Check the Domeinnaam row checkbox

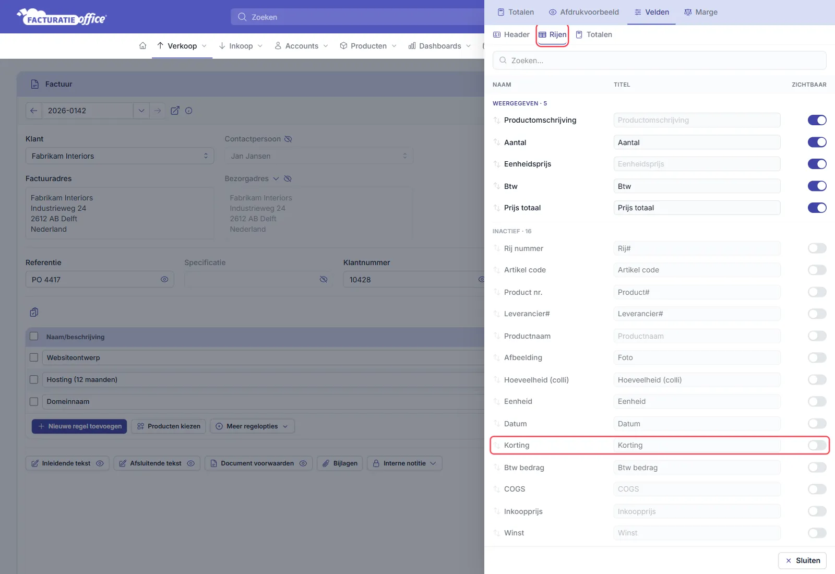coord(34,401)
